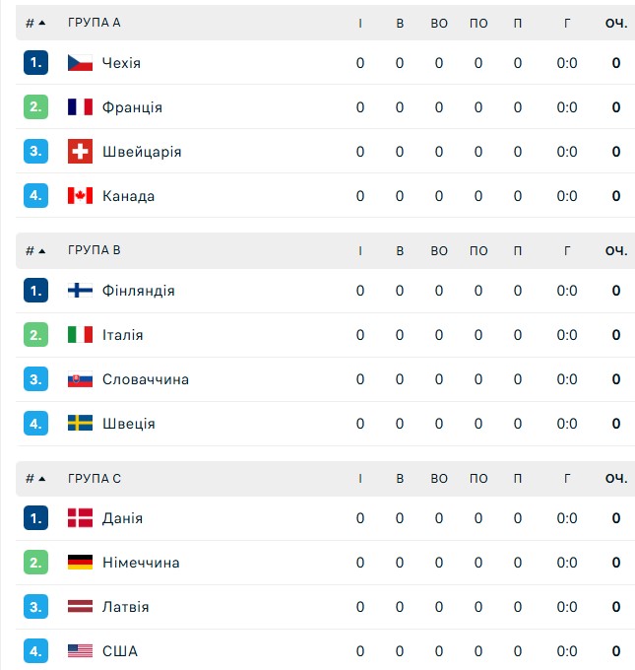Click the USA flag icon
Viewport: 635px width, 670px height.
(80, 651)
